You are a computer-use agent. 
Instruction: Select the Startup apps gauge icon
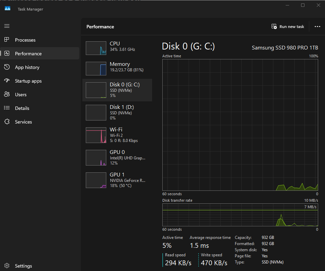(7, 81)
